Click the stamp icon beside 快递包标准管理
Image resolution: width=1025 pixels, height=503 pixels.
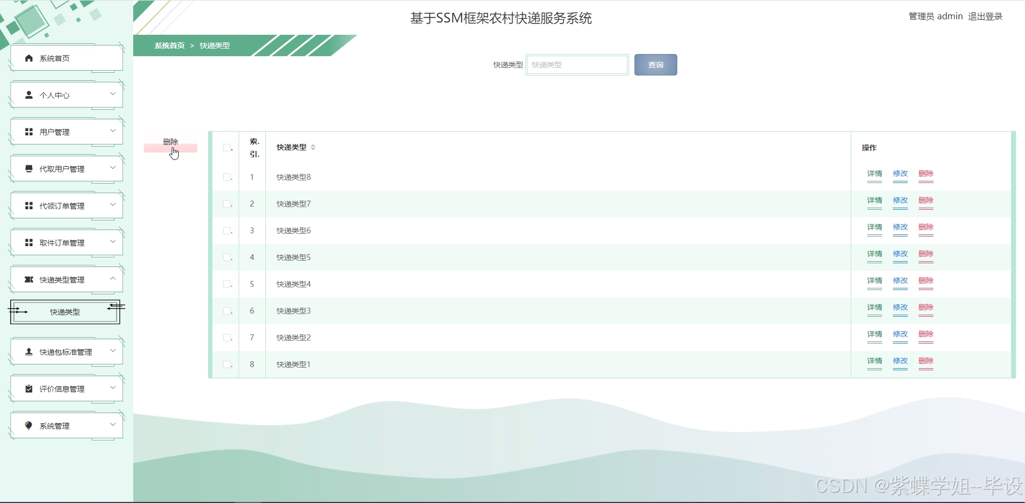point(29,352)
